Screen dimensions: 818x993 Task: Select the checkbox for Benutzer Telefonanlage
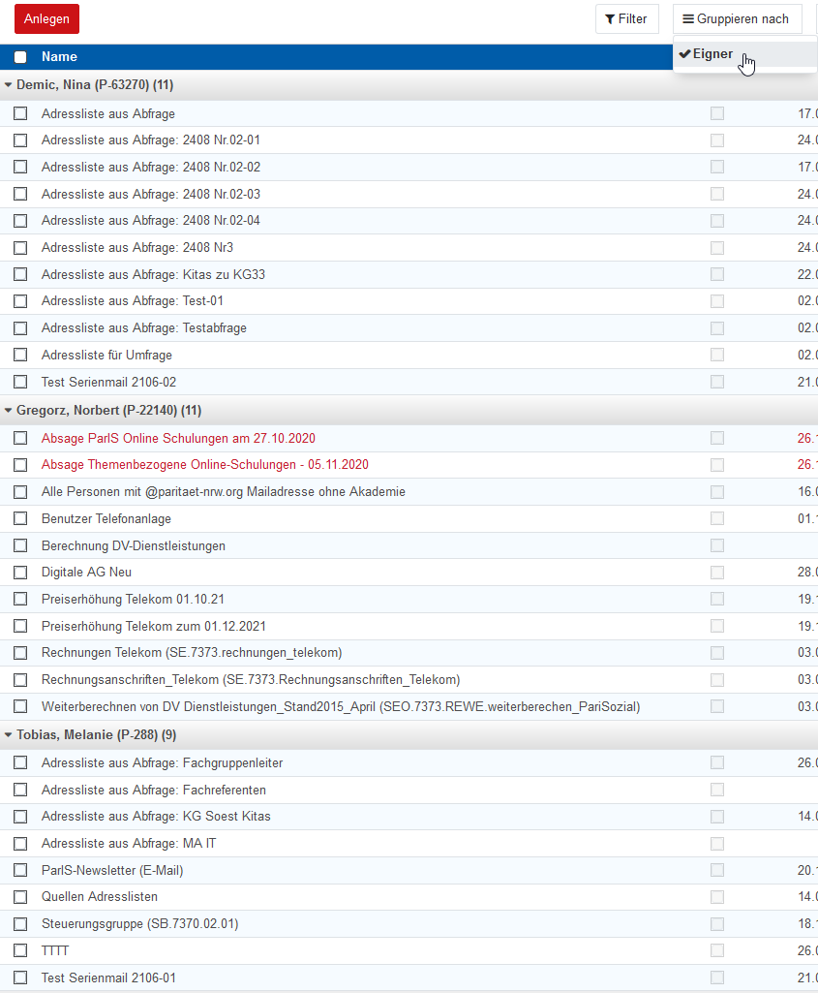[x=20, y=519]
